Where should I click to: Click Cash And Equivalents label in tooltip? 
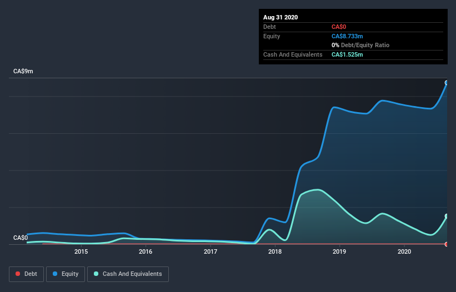[293, 54]
